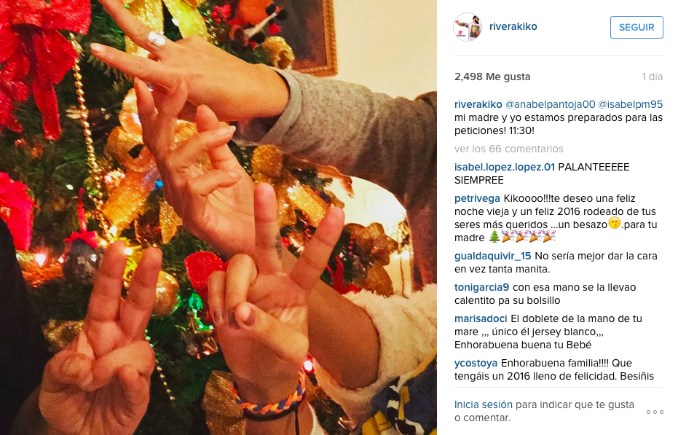Open the three-dot more options menu
The height and width of the screenshot is (435, 678).
(655, 412)
